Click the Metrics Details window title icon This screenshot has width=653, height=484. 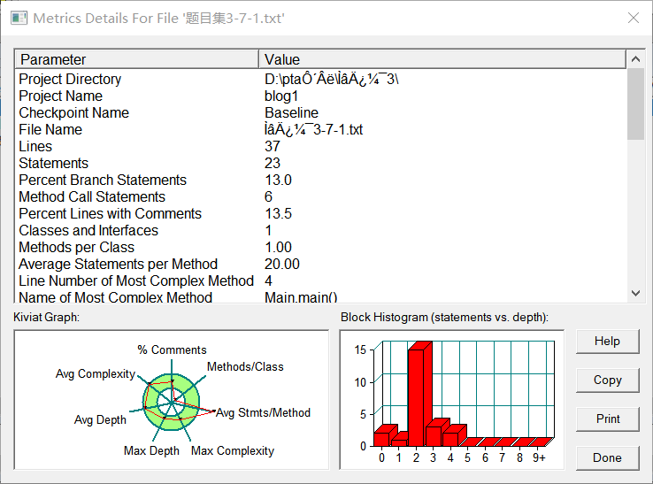(x=19, y=18)
